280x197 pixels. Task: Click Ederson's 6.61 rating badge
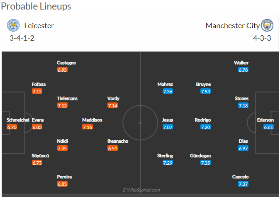coord(268,127)
